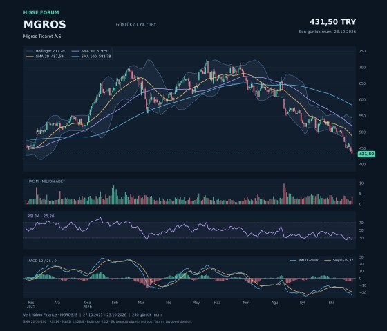Click the HİSSE FORUM brand label
This screenshot has width=387, height=331.
click(41, 12)
